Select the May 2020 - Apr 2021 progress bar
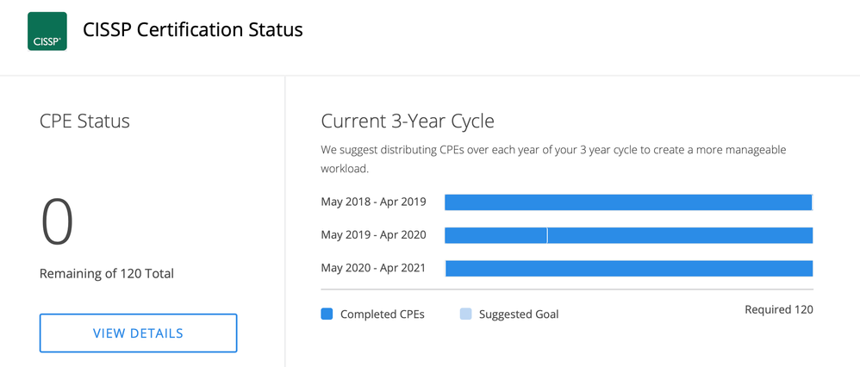 pyautogui.click(x=628, y=268)
